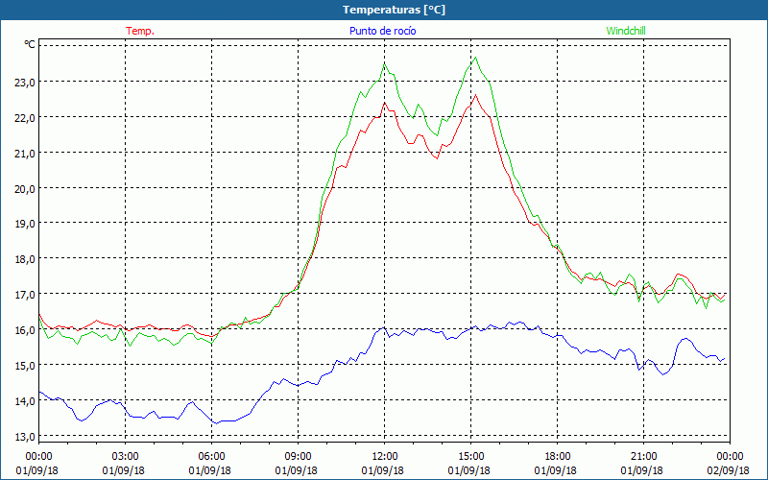
Task: Click the 18,0 y-axis value
Action: (25, 259)
